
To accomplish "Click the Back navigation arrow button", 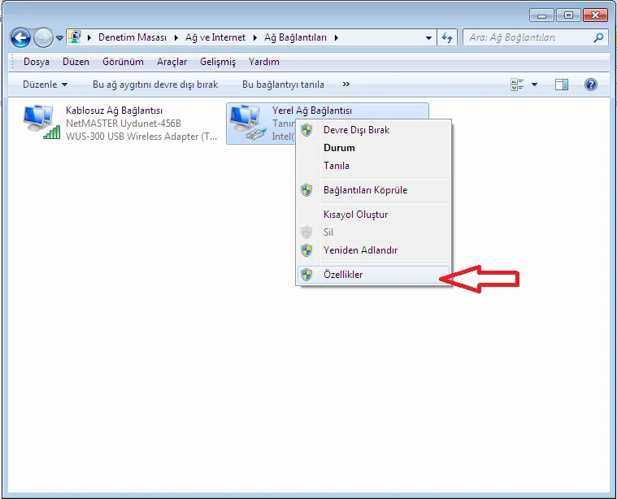I will (20, 37).
